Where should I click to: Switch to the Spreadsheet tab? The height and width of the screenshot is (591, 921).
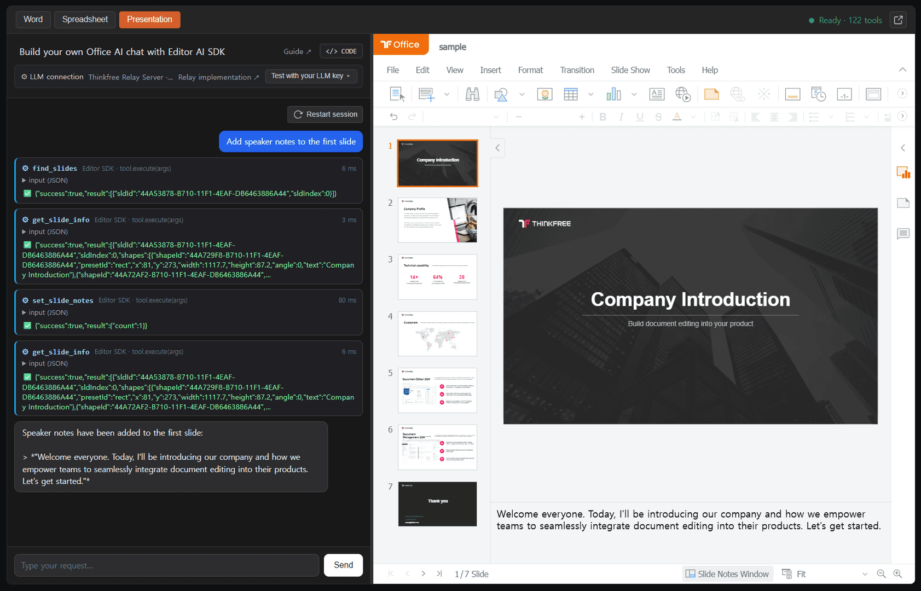(x=85, y=19)
